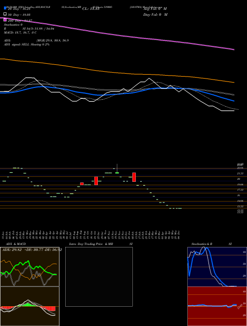Screen dimensions: 247x326
Task: Open the Stochastics panel with blue curve
Action: tap(217, 267)
